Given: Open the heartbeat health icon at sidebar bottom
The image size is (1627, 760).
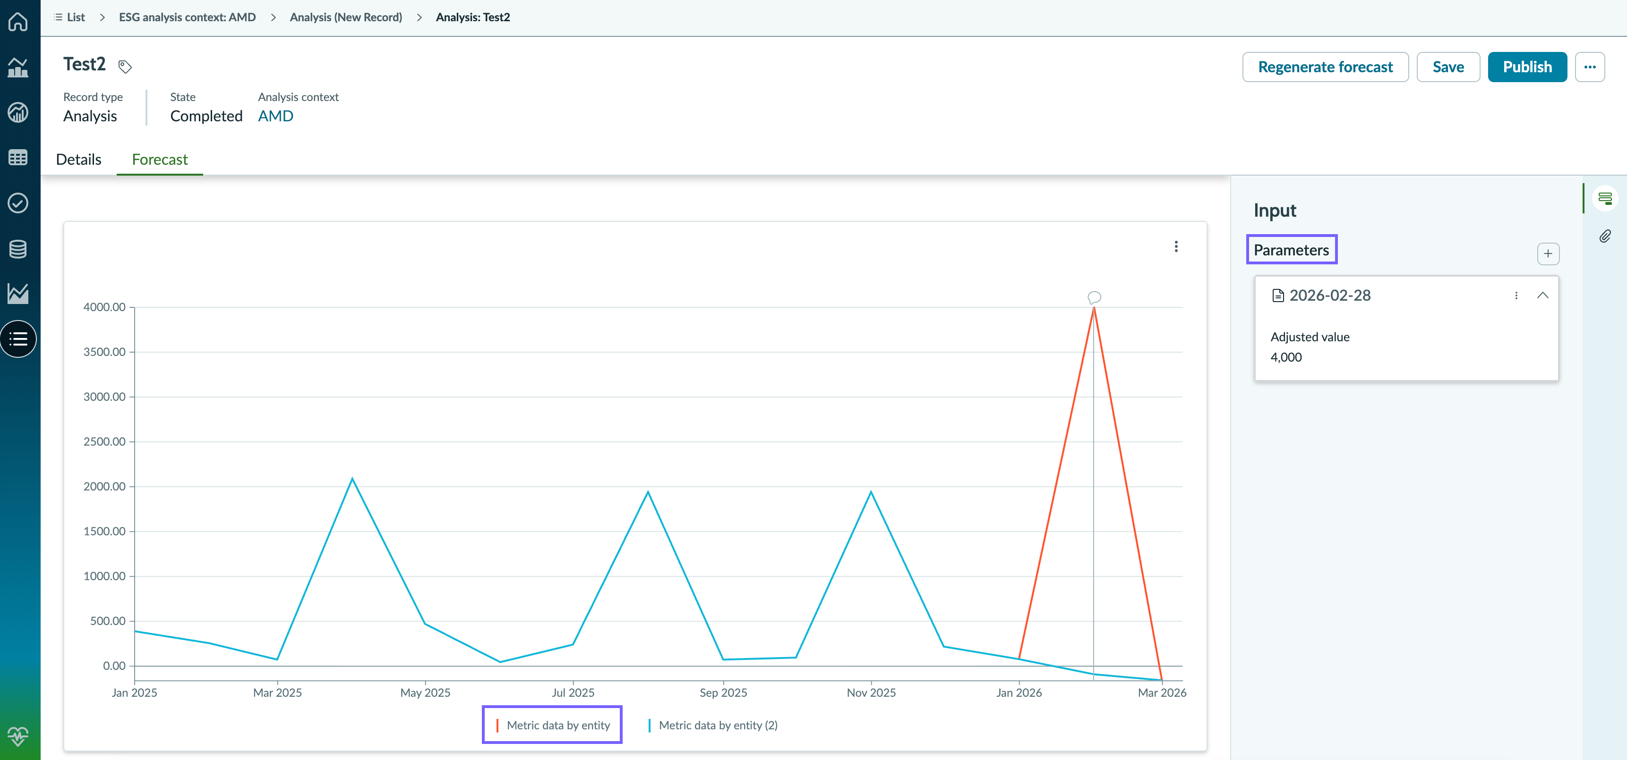Looking at the screenshot, I should [x=17, y=736].
